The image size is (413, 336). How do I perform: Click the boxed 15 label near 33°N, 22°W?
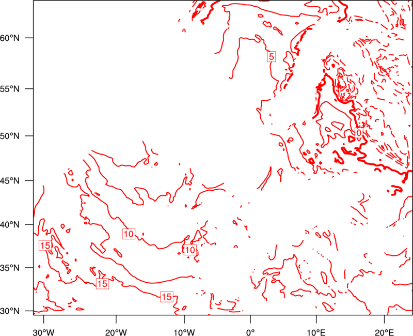tap(102, 284)
